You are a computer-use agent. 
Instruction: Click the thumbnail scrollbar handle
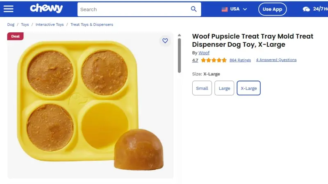pyautogui.click(x=179, y=56)
